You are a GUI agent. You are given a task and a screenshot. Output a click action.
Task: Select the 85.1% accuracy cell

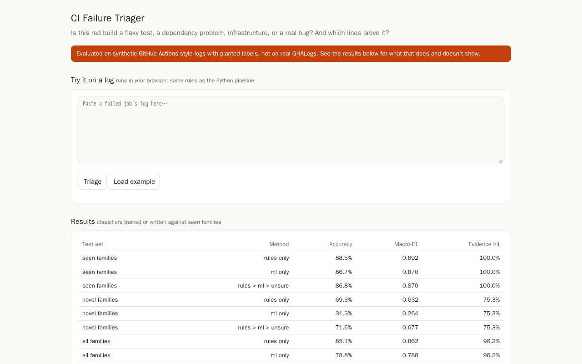tap(344, 341)
